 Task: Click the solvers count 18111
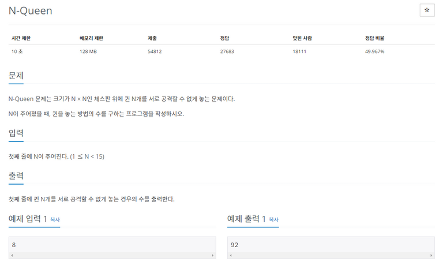299,51
